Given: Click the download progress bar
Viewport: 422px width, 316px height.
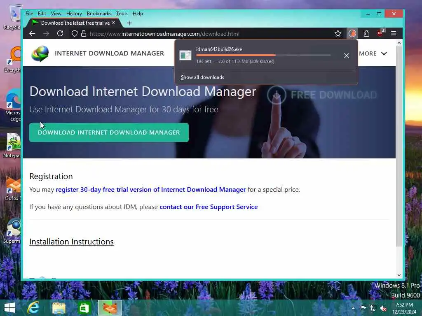Looking at the screenshot, I should [x=263, y=55].
